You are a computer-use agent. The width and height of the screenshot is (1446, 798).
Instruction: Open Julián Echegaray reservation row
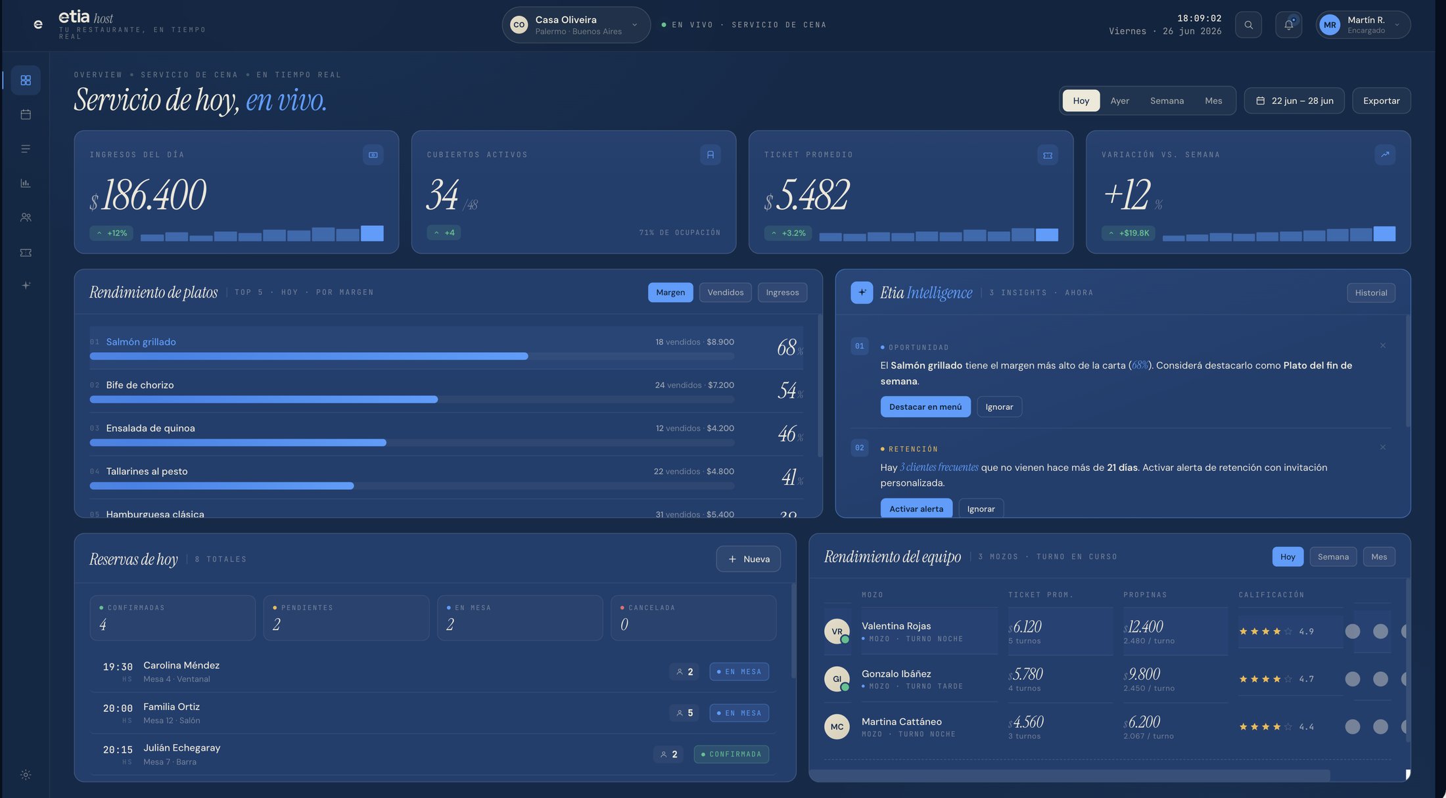point(432,755)
